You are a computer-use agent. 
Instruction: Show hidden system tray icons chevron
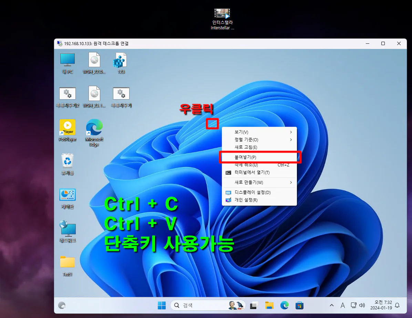pyautogui.click(x=331, y=305)
